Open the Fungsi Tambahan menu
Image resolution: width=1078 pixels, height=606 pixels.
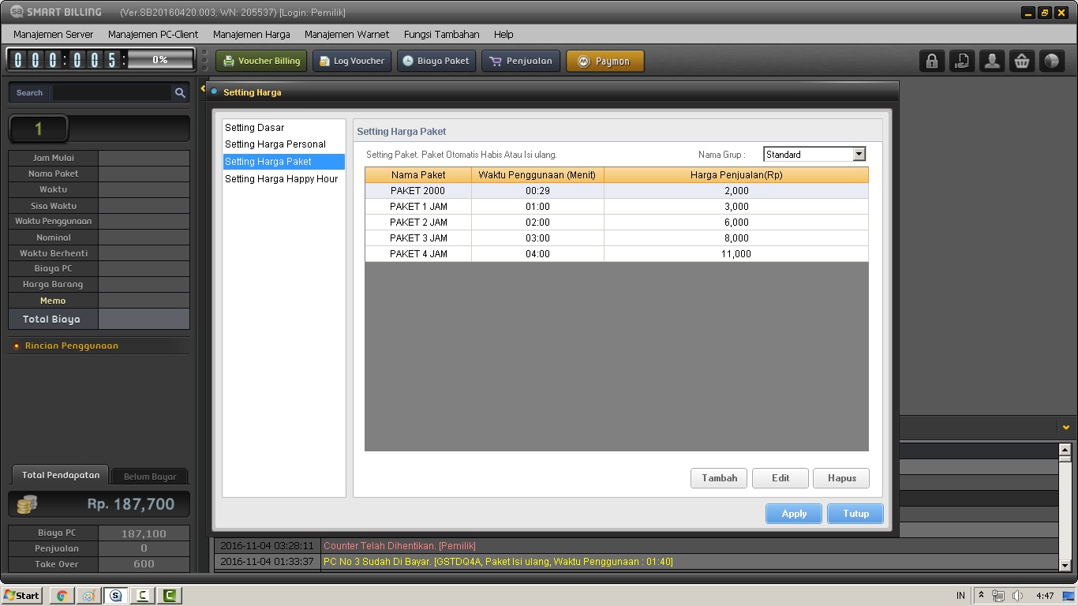[442, 35]
